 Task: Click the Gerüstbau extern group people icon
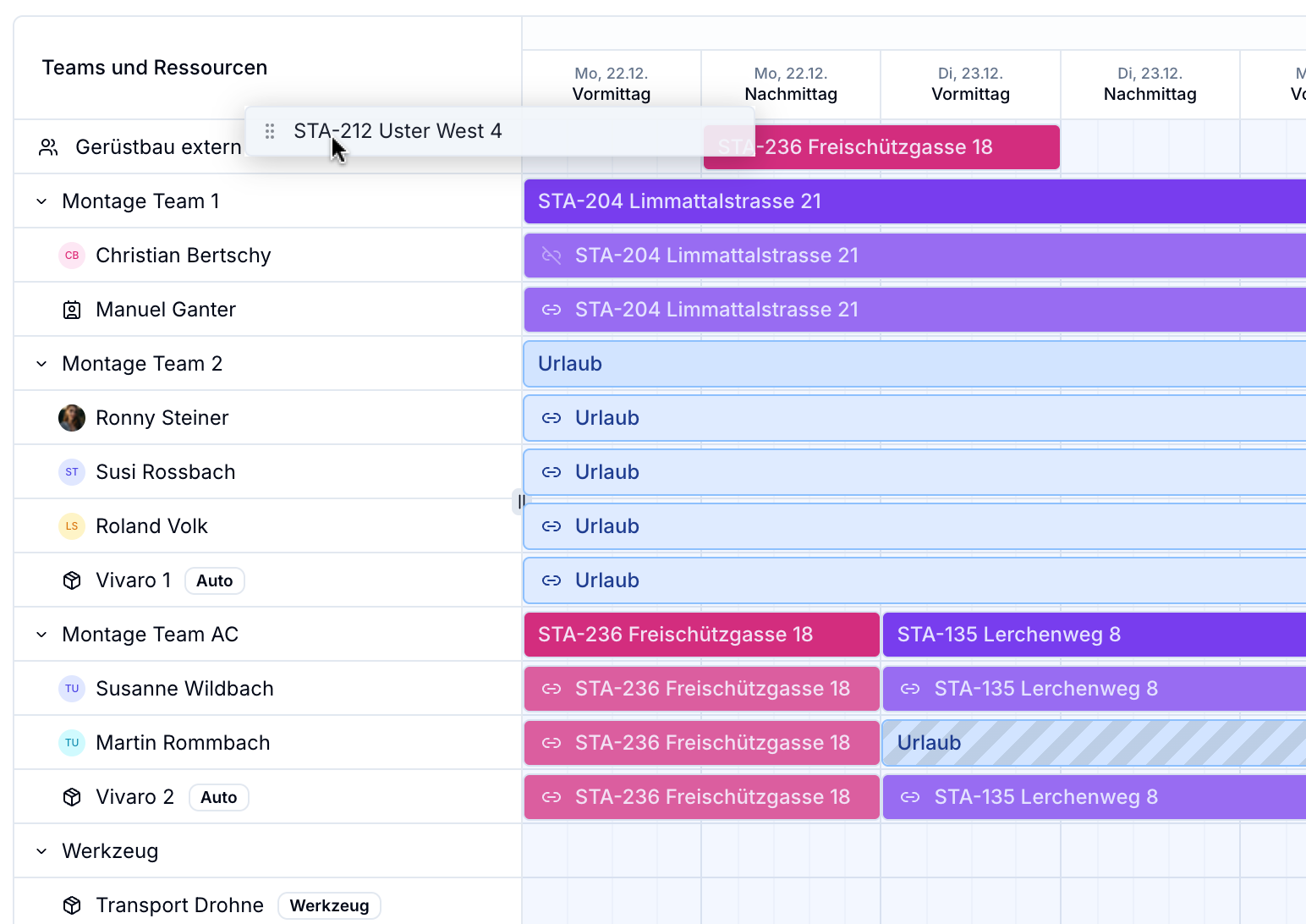48,147
